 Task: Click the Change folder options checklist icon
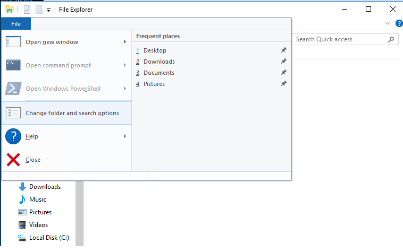click(x=13, y=113)
